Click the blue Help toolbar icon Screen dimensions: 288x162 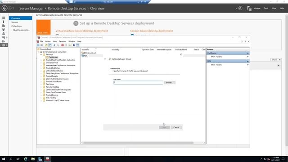point(74,45)
